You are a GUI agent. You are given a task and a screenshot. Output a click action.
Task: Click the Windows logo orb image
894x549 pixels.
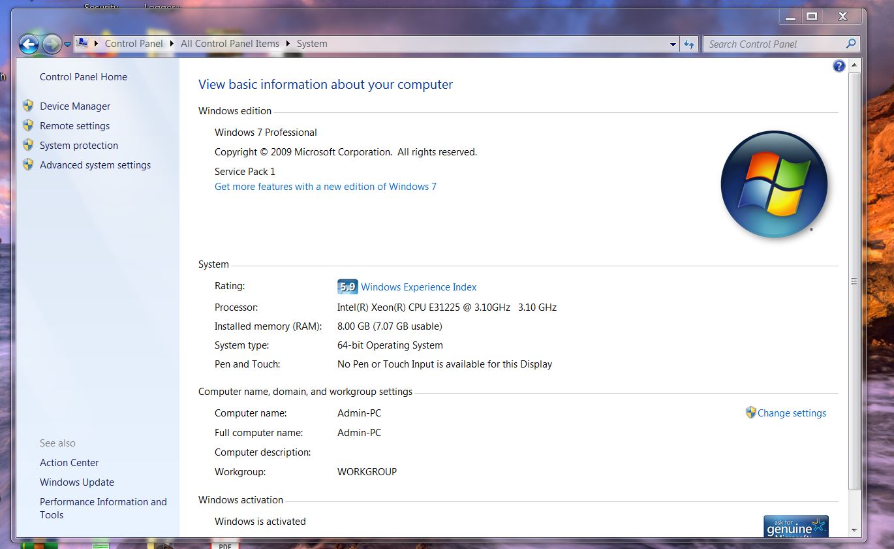point(774,184)
